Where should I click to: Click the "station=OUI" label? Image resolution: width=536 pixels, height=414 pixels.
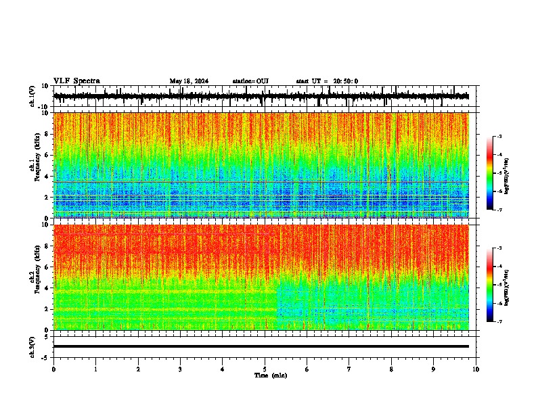click(250, 81)
